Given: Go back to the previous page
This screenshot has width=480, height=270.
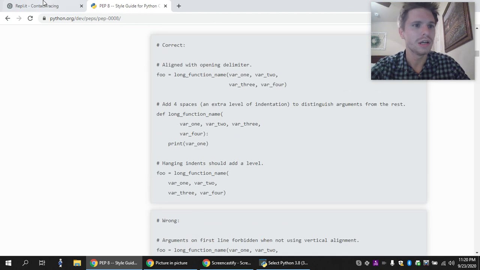Looking at the screenshot, I should point(8,18).
